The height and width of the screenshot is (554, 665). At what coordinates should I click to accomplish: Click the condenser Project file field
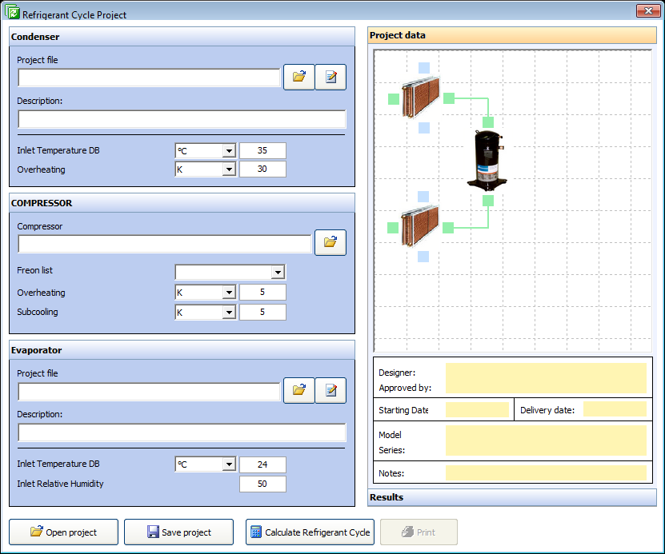click(x=150, y=78)
